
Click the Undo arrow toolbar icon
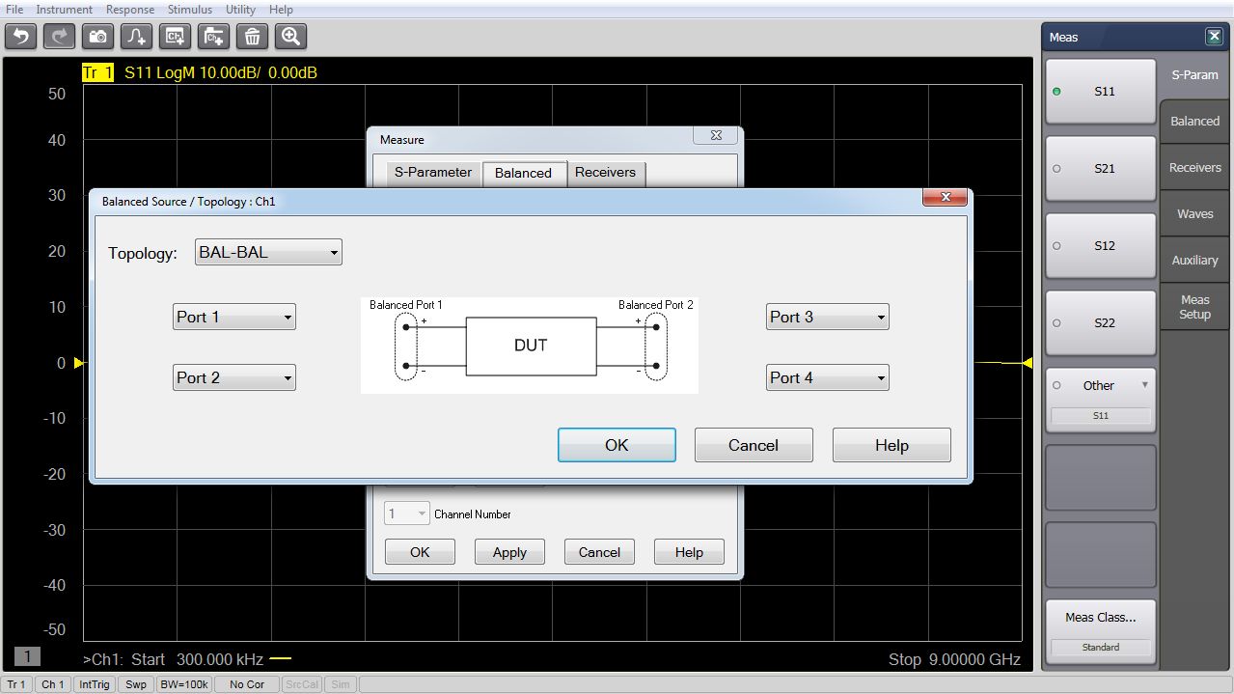click(20, 37)
